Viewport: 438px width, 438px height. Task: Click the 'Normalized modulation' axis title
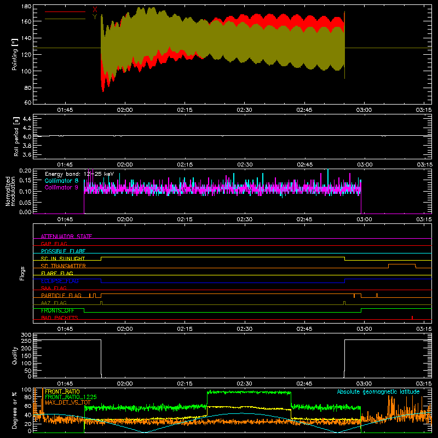point(10,191)
